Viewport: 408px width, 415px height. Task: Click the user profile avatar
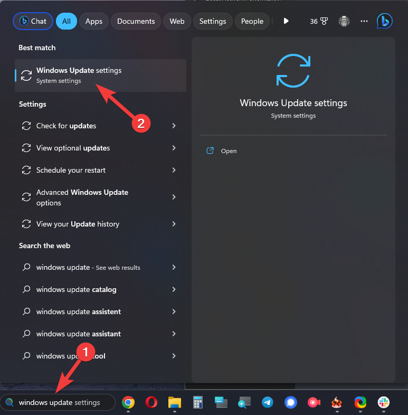[x=344, y=21]
